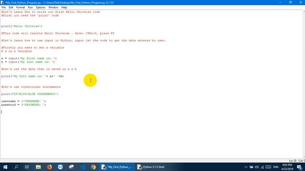Open Task View on taskbar
The height and width of the screenshot is (171, 305).
click(27, 167)
